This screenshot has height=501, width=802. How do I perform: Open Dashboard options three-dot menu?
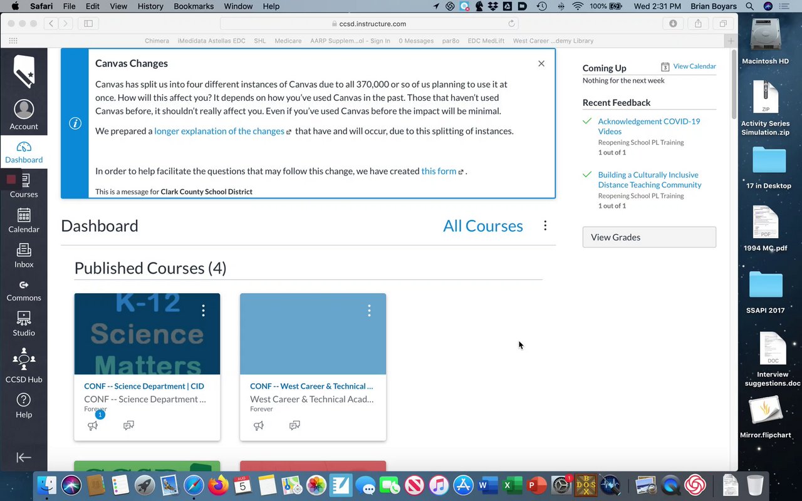(x=545, y=225)
